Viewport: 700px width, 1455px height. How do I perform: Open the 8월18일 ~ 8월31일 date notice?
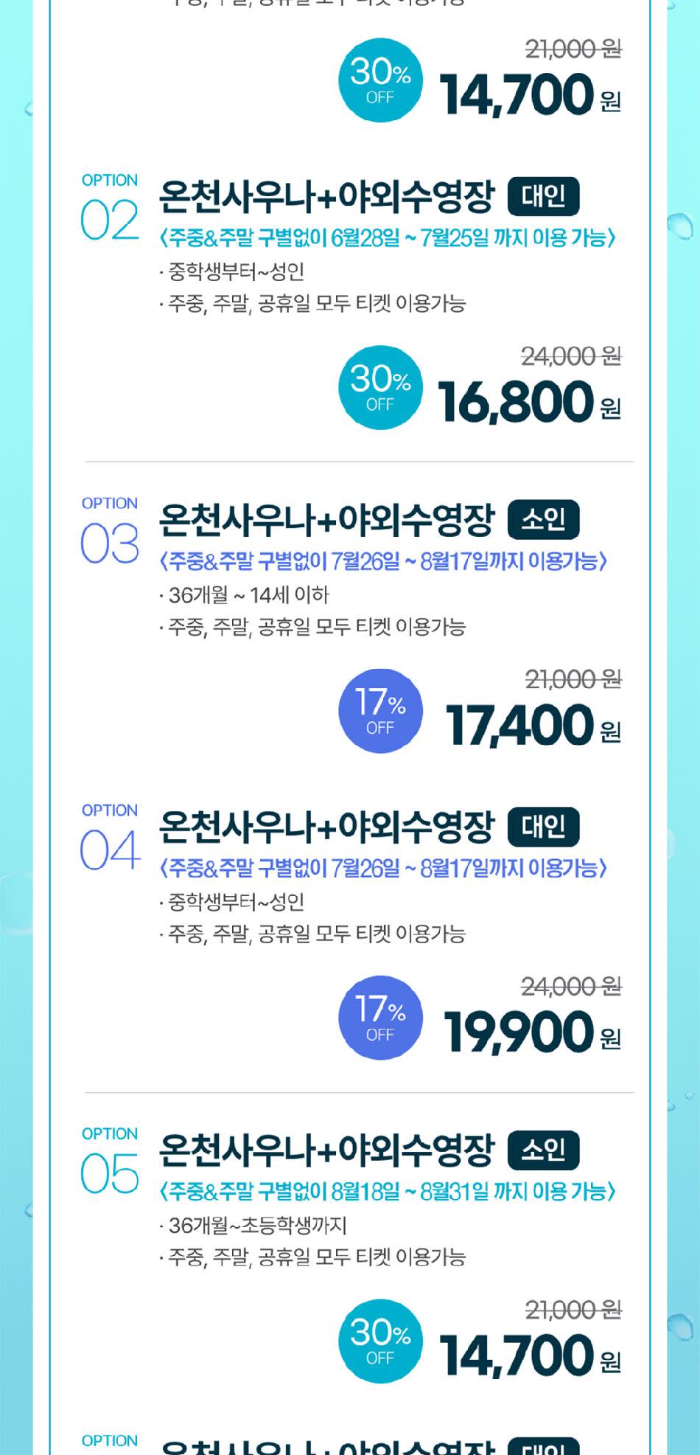click(x=387, y=1192)
